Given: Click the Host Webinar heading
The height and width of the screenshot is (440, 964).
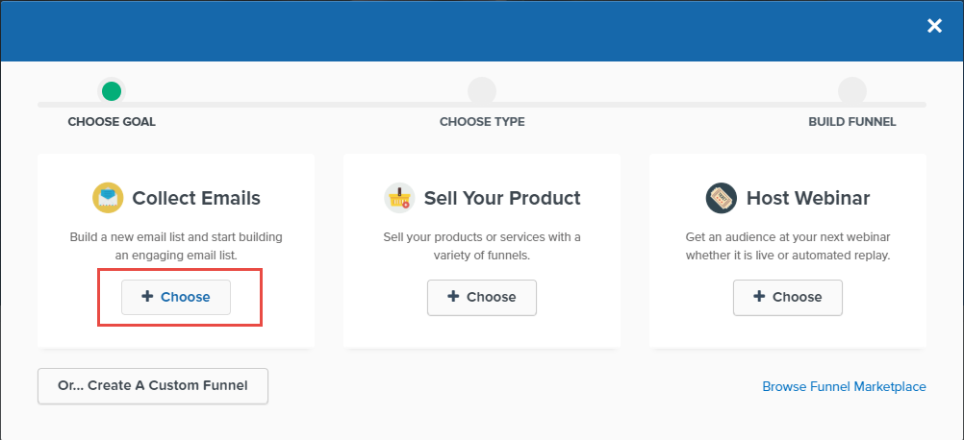Looking at the screenshot, I should coord(807,199).
